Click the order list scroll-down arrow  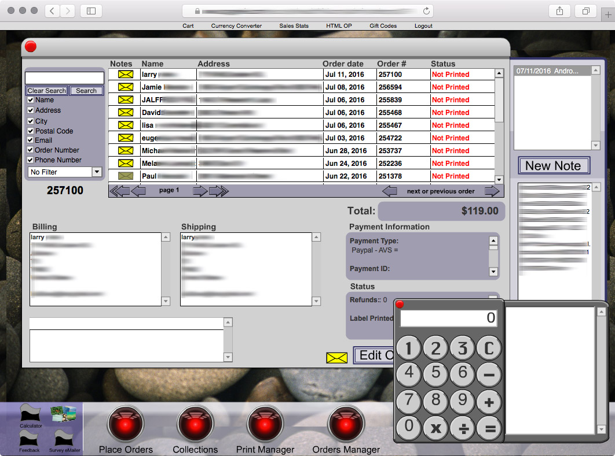click(x=499, y=179)
